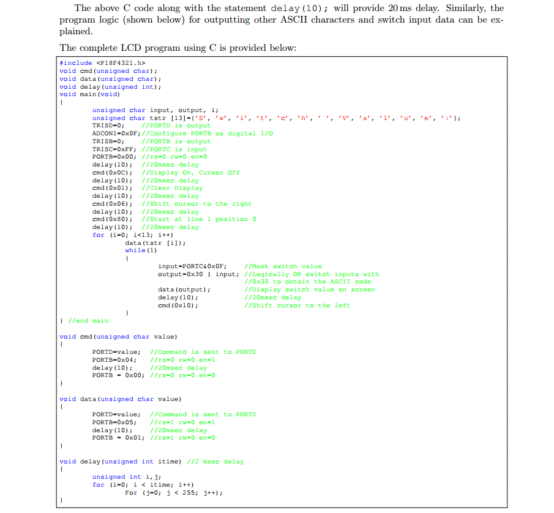Click 'for (i=0; i<13; i++)' loop line

pyautogui.click(x=133, y=235)
